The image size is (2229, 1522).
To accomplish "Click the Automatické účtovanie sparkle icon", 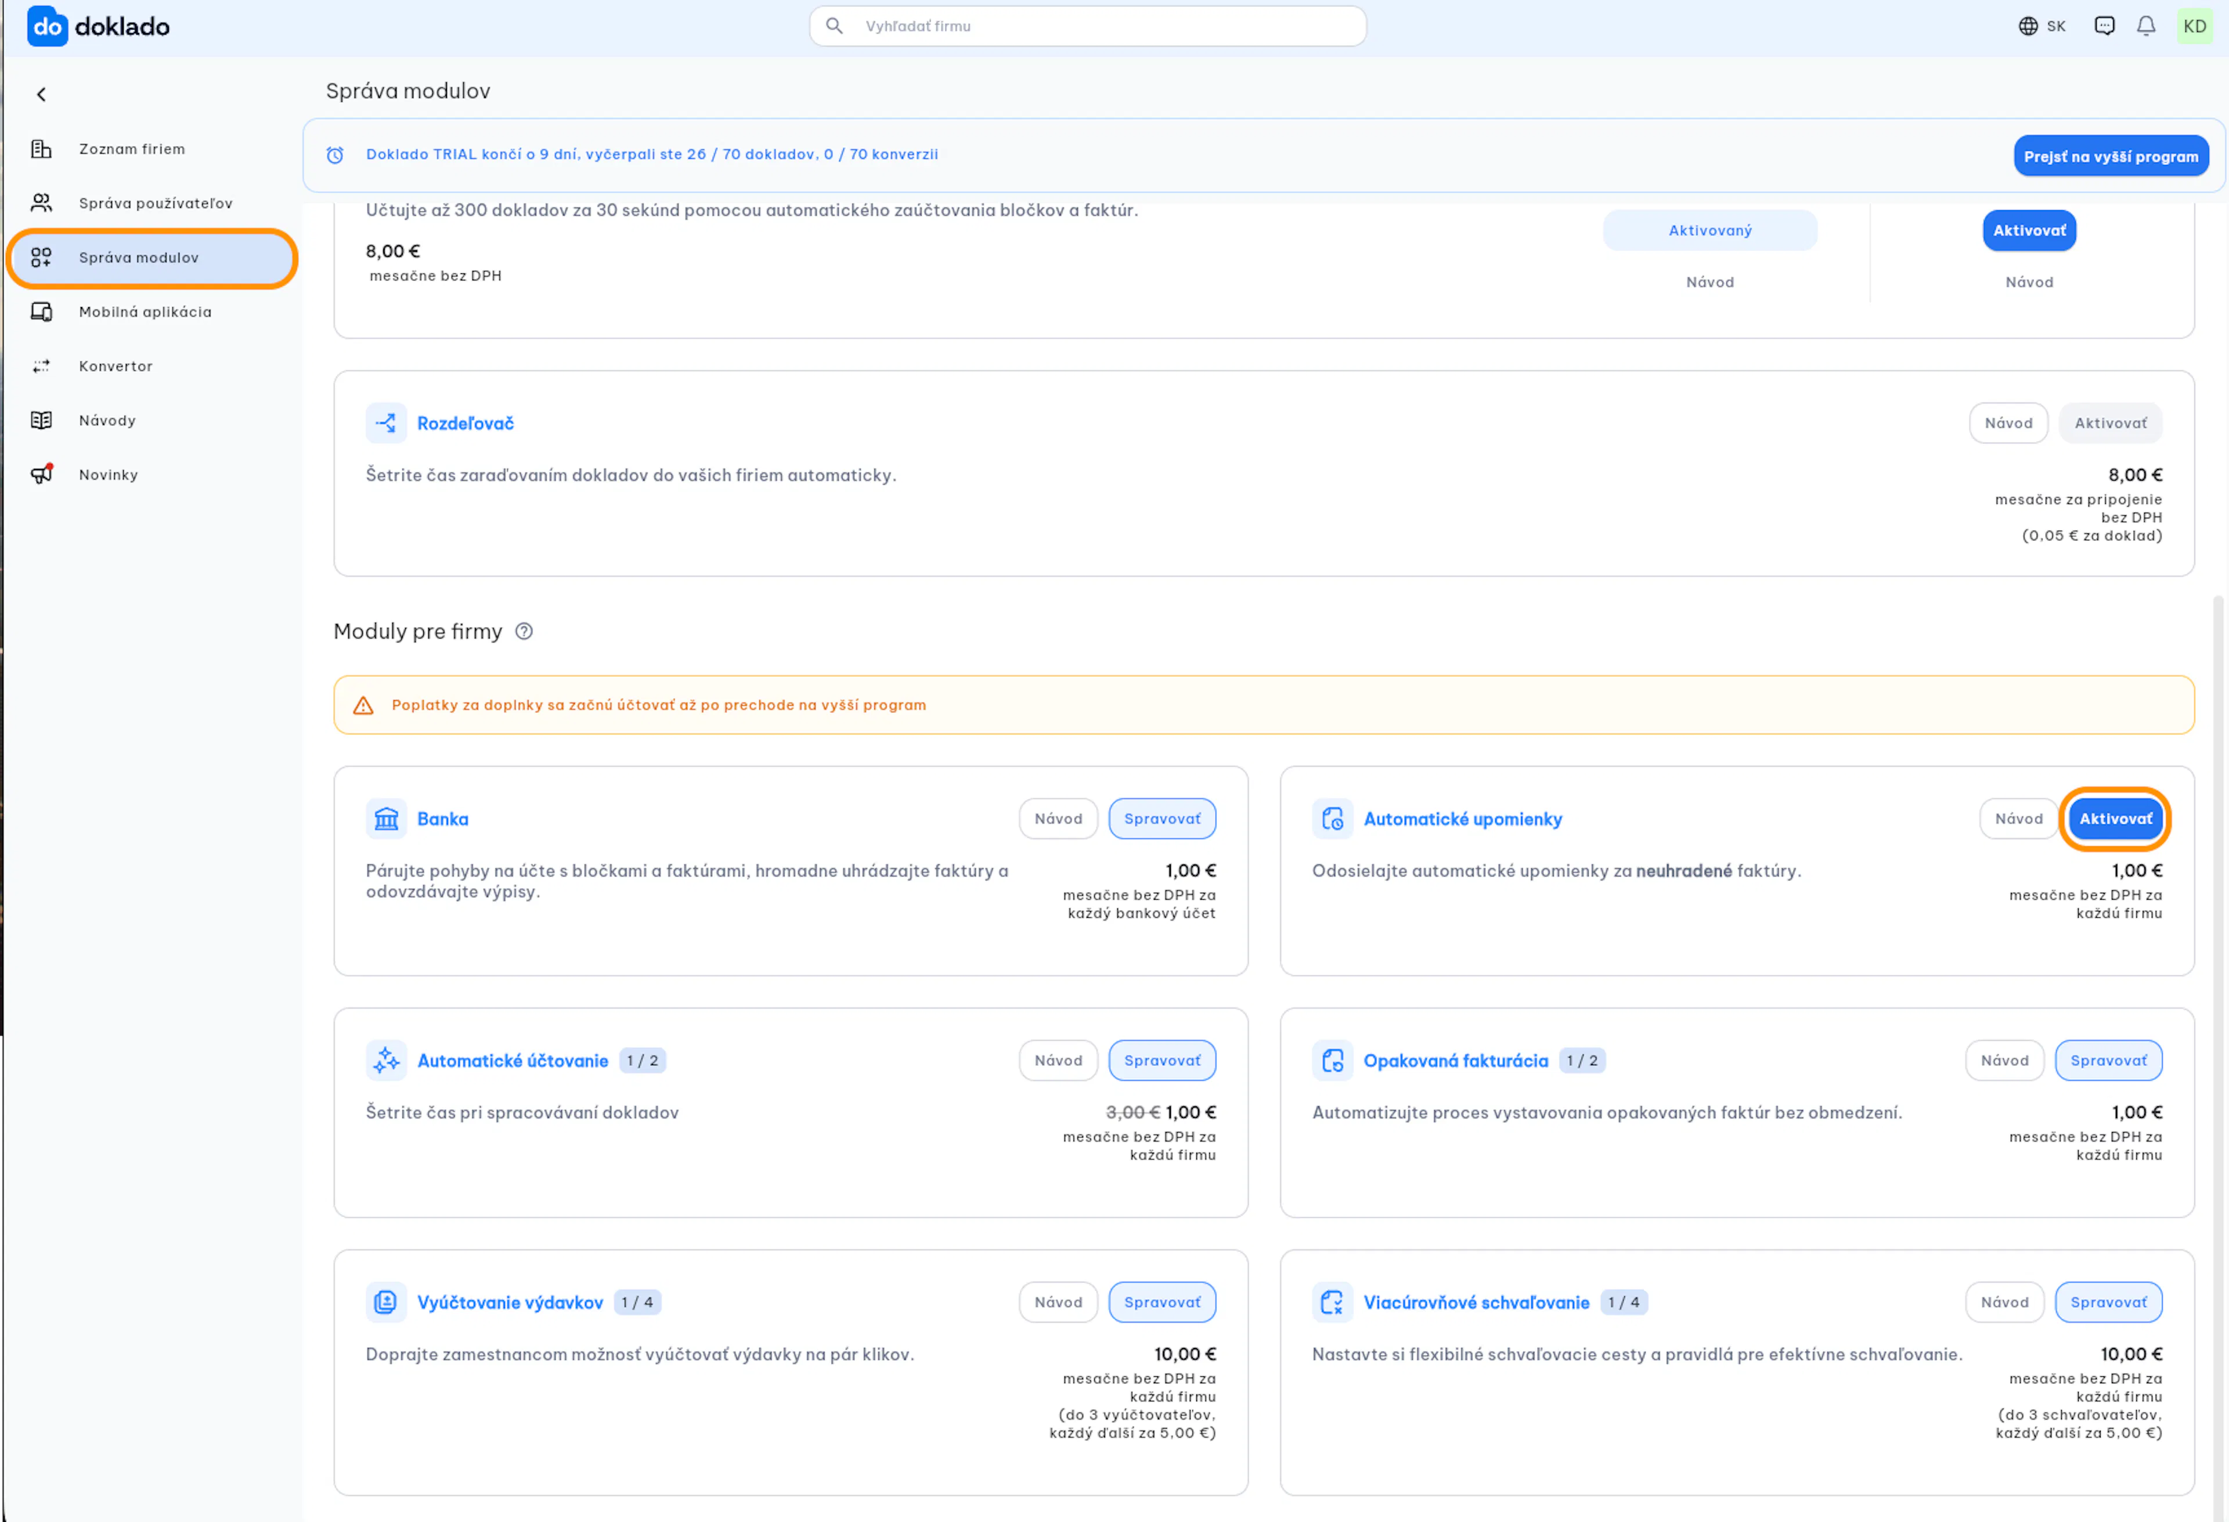I will coord(385,1061).
